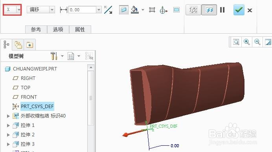Click the flip section direction icon
Image resolution: width=272 pixels, height=152 pixels.
click(108, 10)
